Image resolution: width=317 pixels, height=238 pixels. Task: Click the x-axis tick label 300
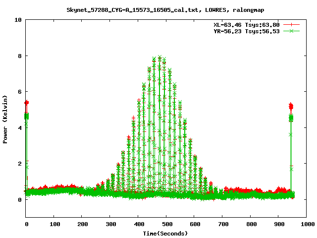pyautogui.click(x=111, y=224)
